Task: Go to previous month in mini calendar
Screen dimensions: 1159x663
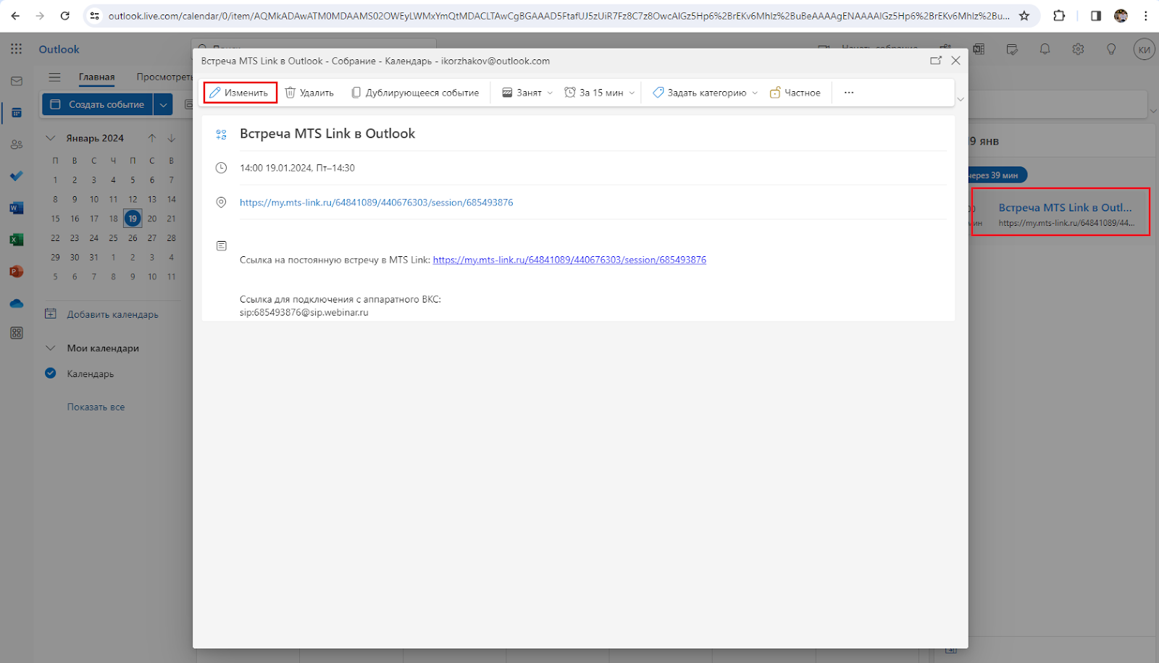Action: [x=152, y=138]
